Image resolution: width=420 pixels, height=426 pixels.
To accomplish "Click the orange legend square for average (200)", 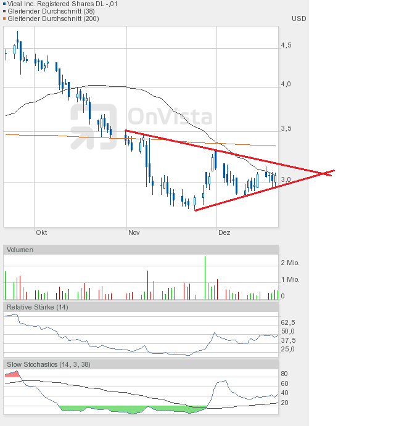I will (x=4, y=18).
